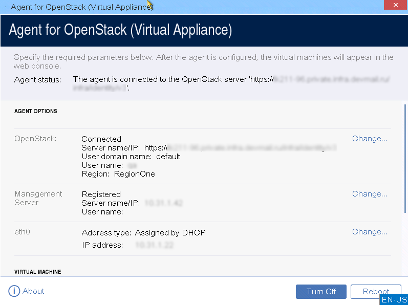Viewport: 408px width, 305px height.
Task: Click the agent connected status message
Action: point(231,83)
